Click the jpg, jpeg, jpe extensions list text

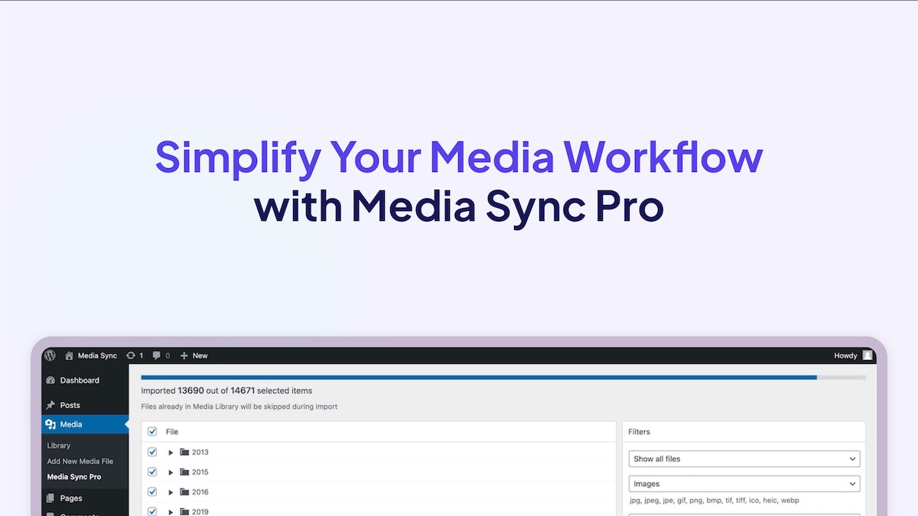[714, 501]
